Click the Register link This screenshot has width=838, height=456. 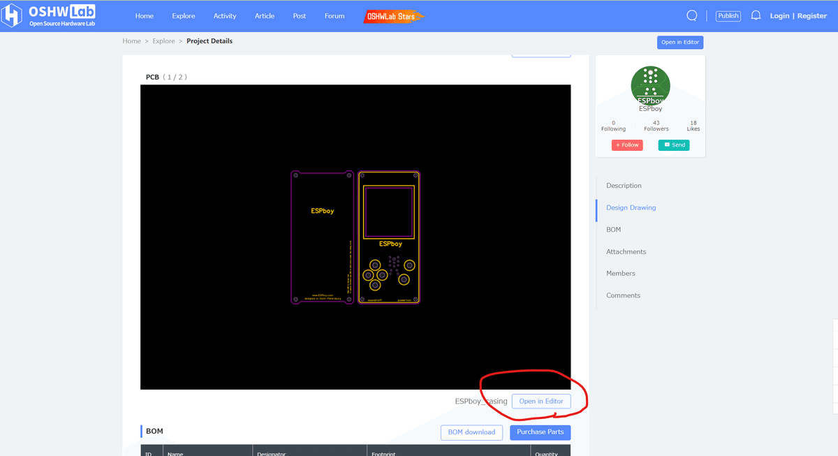(x=812, y=16)
